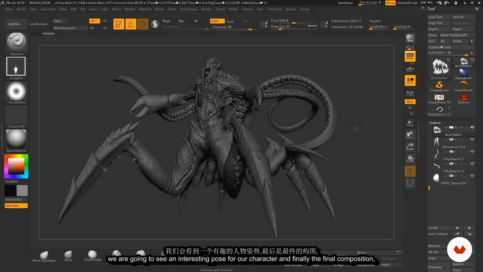Toggle Zadd mode
The image size is (483, 272).
(217, 21)
